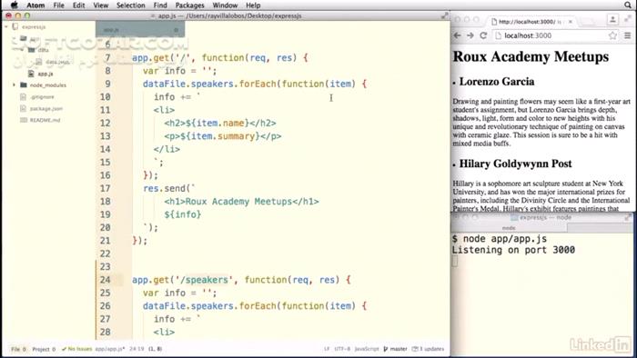Click the expressjs repository icon
This screenshot has width=637, height=358.
coord(15,26)
